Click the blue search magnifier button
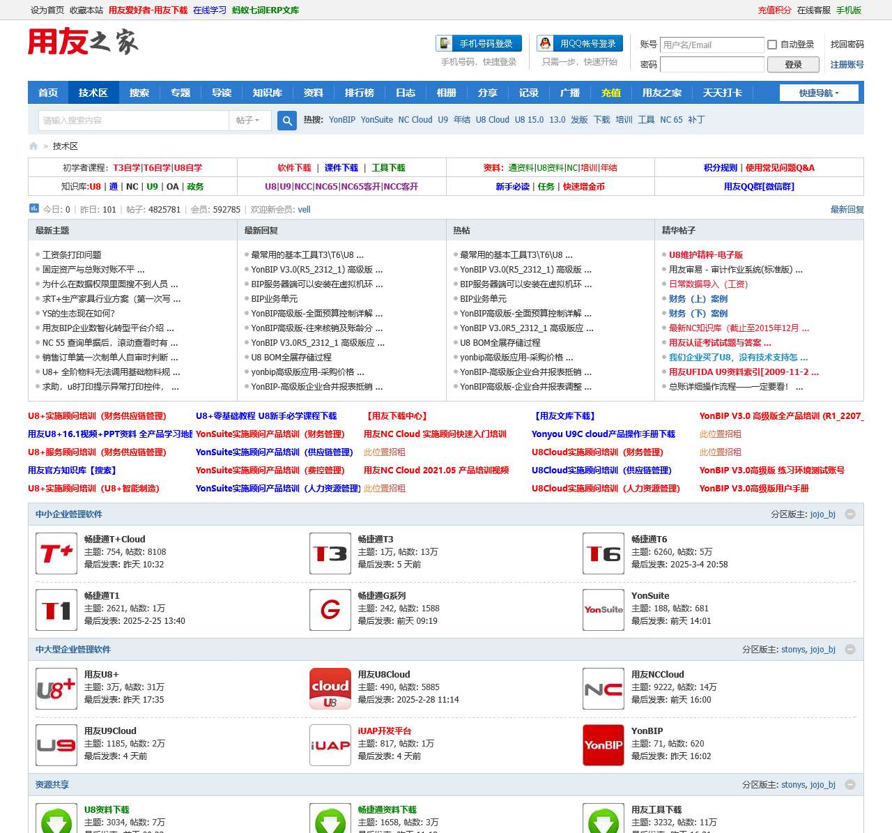 click(x=286, y=121)
